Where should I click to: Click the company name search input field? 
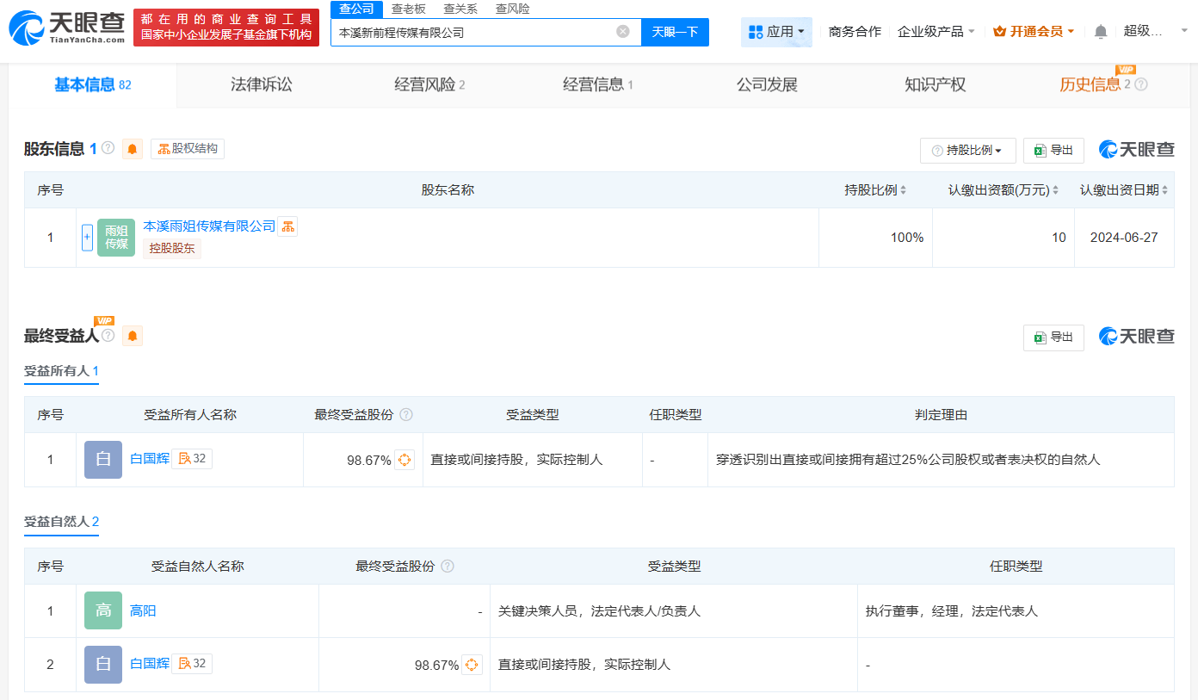tap(473, 32)
